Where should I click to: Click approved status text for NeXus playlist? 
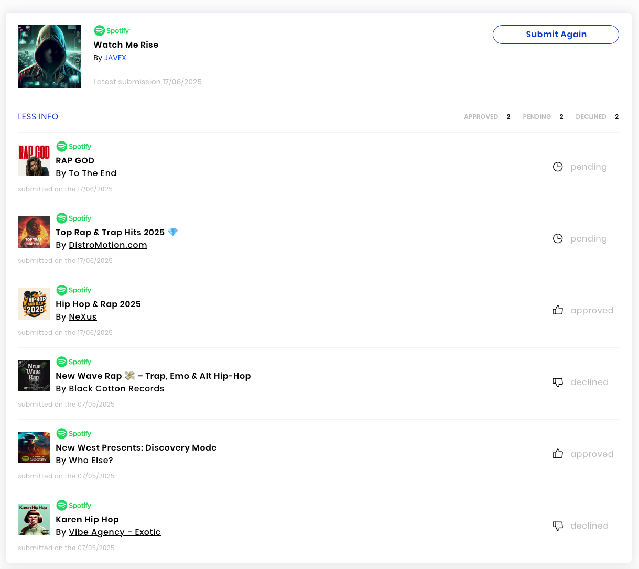point(592,311)
